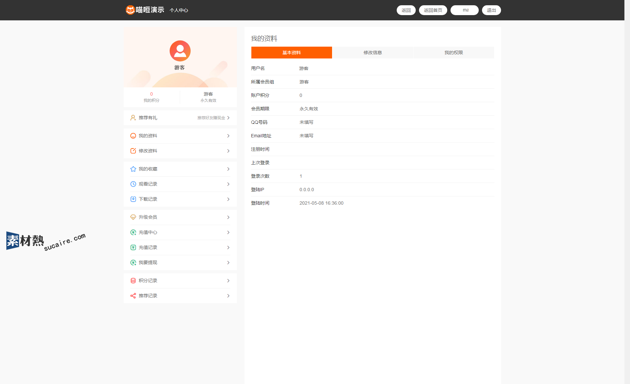Click the 修改资料 edit pencil icon
Viewport: 630px width, 384px height.
(133, 151)
